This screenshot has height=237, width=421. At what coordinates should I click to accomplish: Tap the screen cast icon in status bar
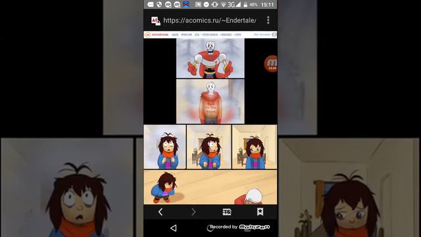coord(198,5)
